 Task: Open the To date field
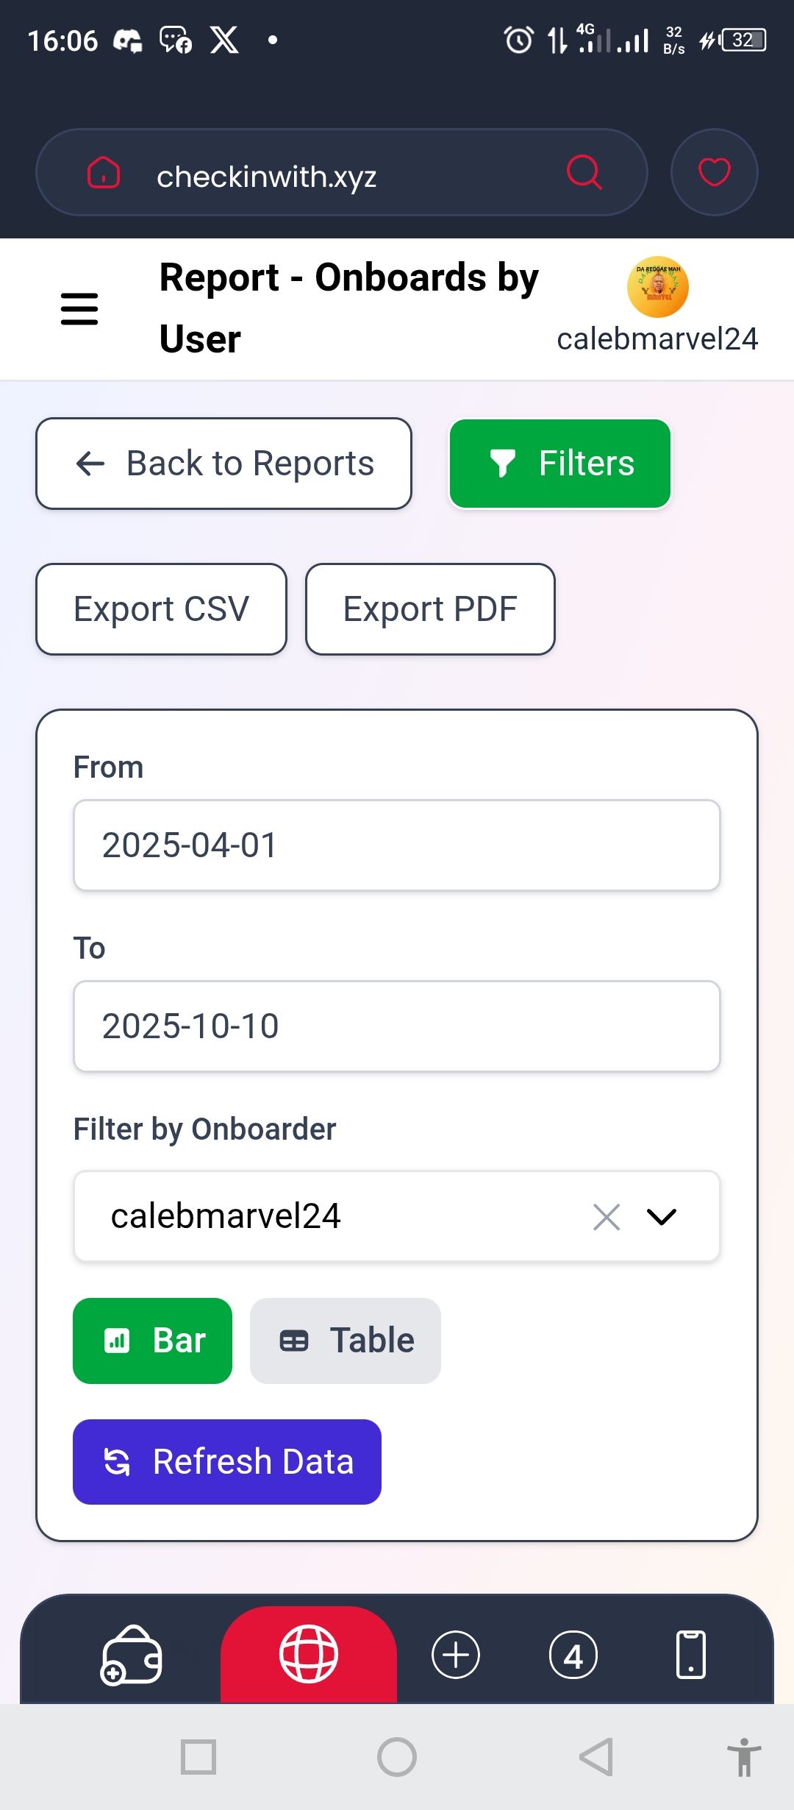click(397, 1026)
